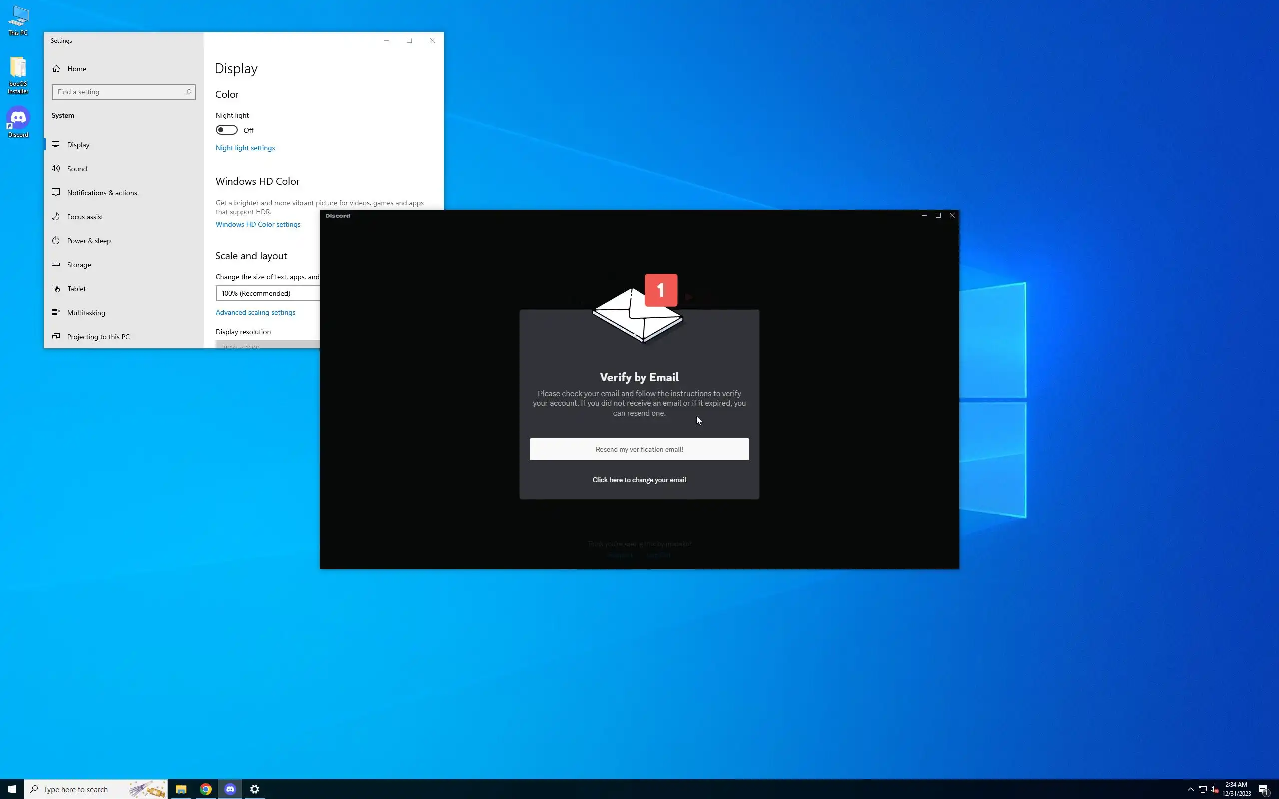Open notification center icon in tray

[1264, 789]
